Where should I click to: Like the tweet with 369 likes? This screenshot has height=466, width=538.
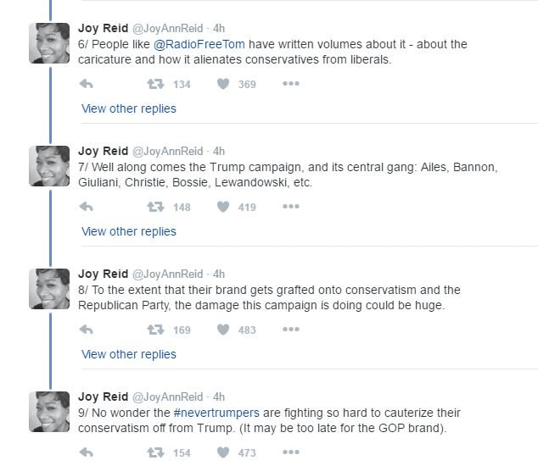pyautogui.click(x=224, y=84)
